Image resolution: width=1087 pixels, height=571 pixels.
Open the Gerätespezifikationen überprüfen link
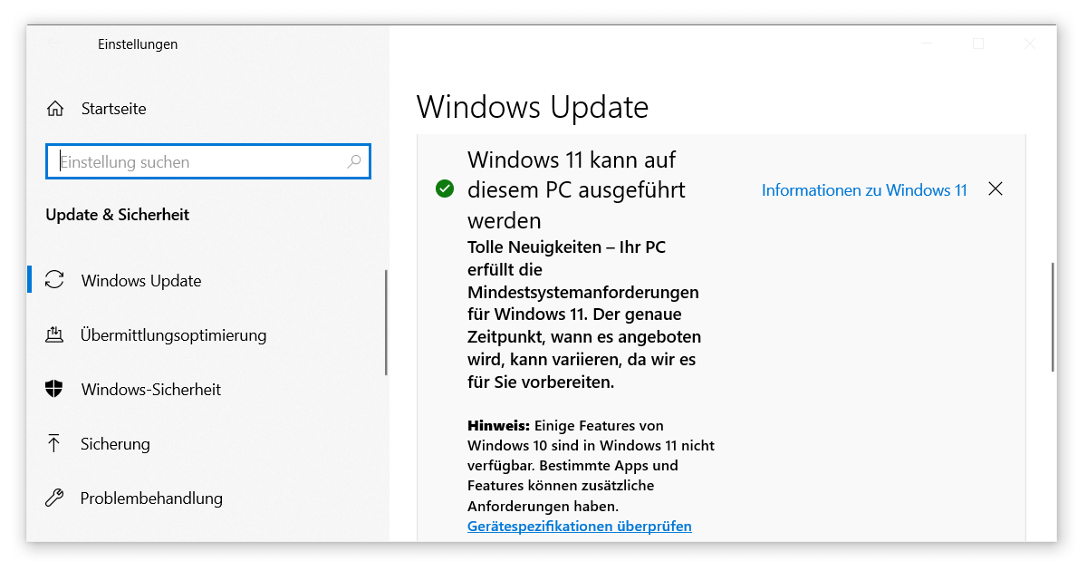click(579, 526)
